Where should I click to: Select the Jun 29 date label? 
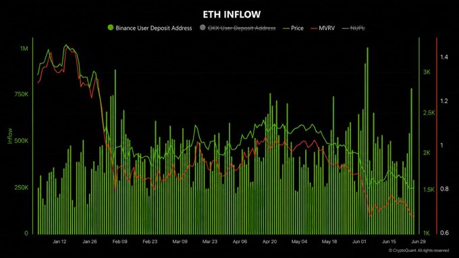tap(418, 242)
